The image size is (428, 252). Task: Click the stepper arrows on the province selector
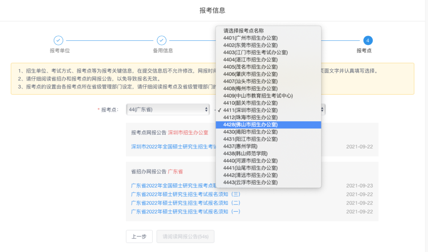(206, 109)
